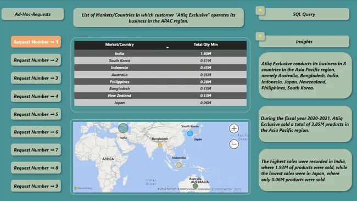Click the 0.06M quantity value

205,103
